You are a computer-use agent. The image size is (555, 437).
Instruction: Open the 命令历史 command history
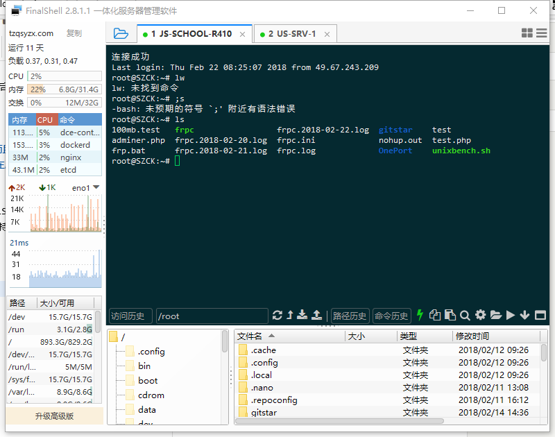coord(391,316)
